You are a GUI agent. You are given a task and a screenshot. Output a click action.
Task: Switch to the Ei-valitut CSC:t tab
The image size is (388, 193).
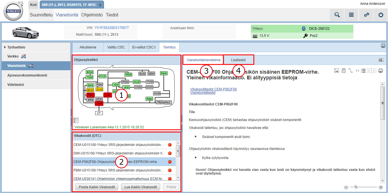coord(144,47)
